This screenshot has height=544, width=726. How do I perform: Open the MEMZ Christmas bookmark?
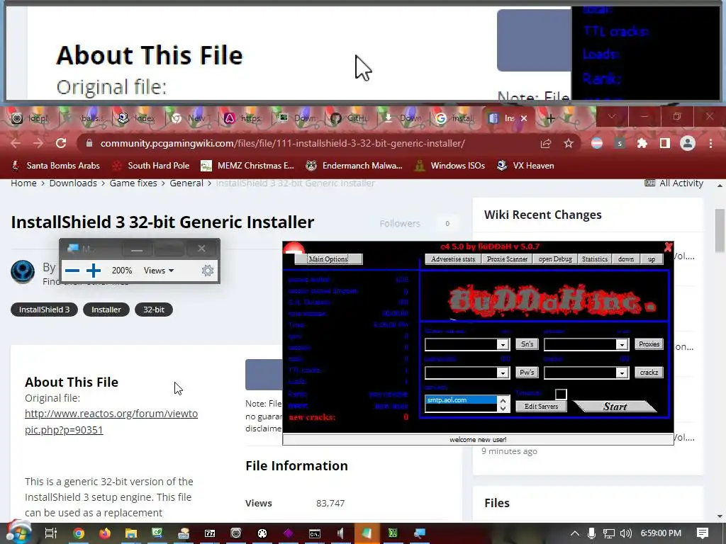(x=247, y=166)
